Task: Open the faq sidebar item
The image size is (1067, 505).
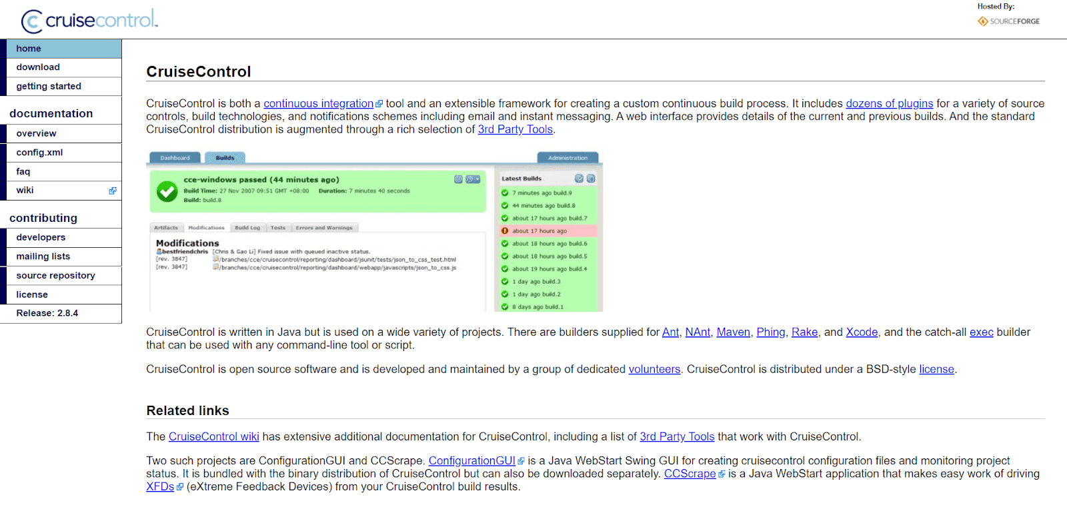Action: (23, 172)
